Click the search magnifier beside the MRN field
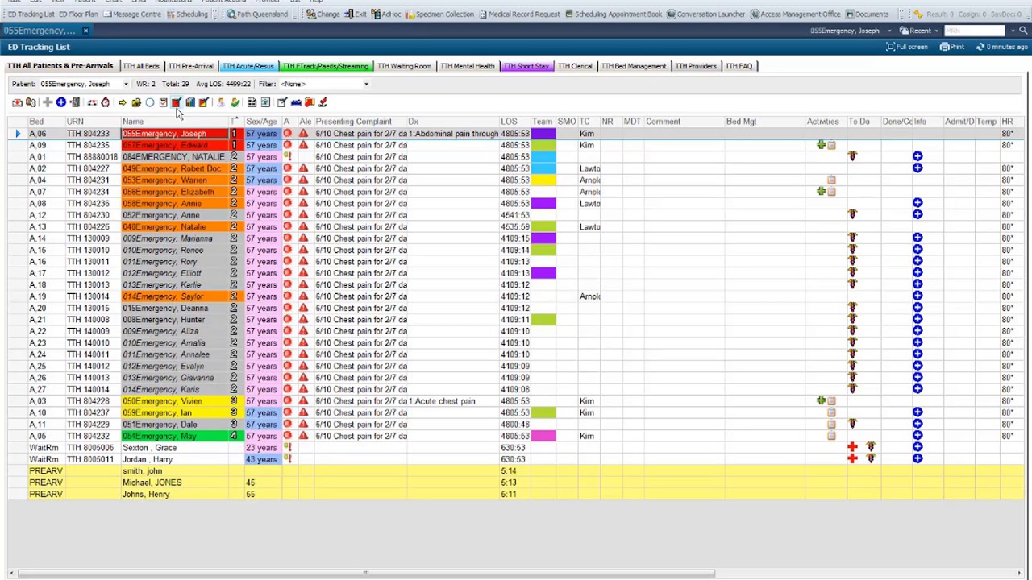The image size is (1032, 580). tap(1024, 31)
